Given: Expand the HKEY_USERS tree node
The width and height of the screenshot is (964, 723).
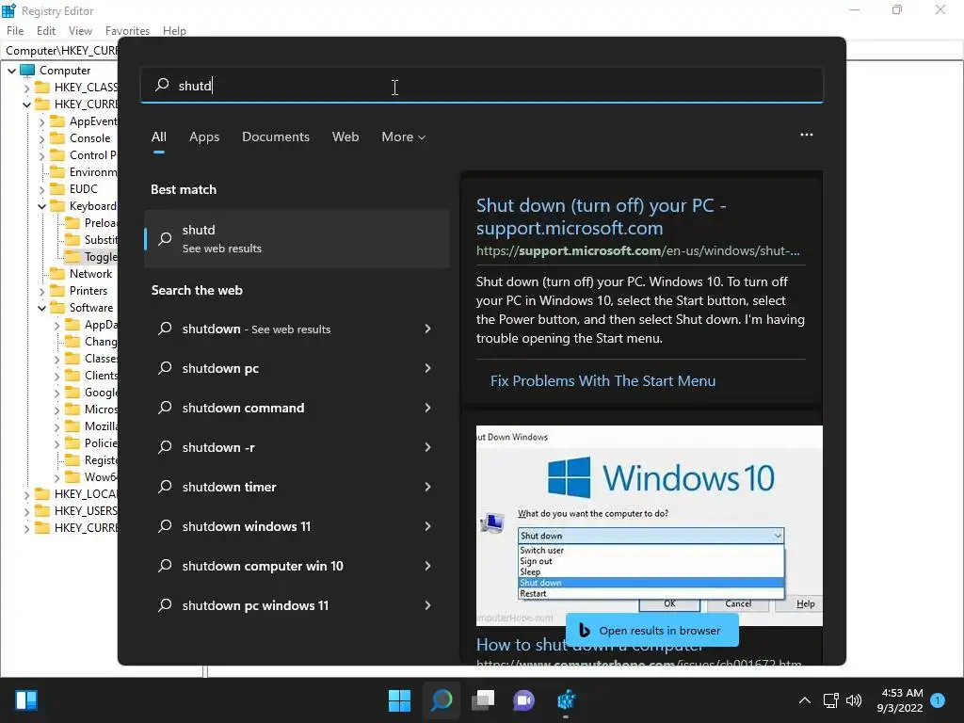Looking at the screenshot, I should point(26,510).
